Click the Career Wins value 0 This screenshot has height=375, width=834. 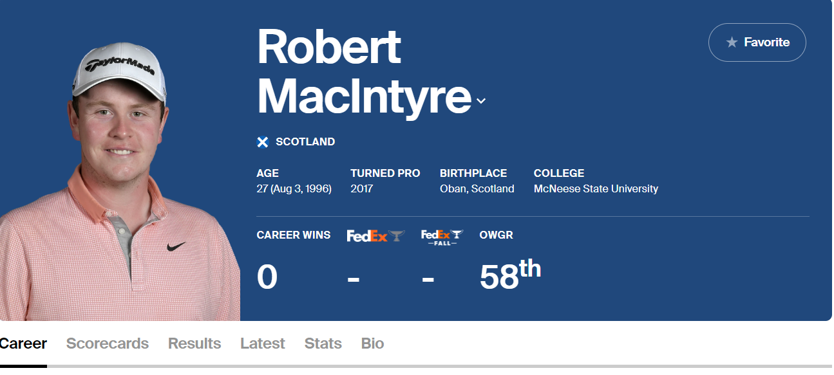(x=267, y=278)
